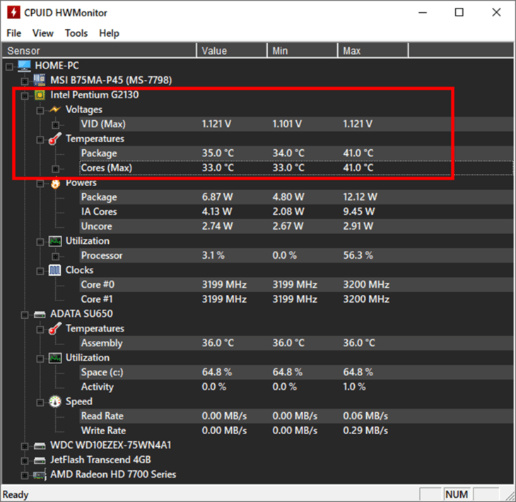The width and height of the screenshot is (516, 502).
Task: Expand the WDC WD10EZEX-75WN4A1 node
Action: coord(25,446)
